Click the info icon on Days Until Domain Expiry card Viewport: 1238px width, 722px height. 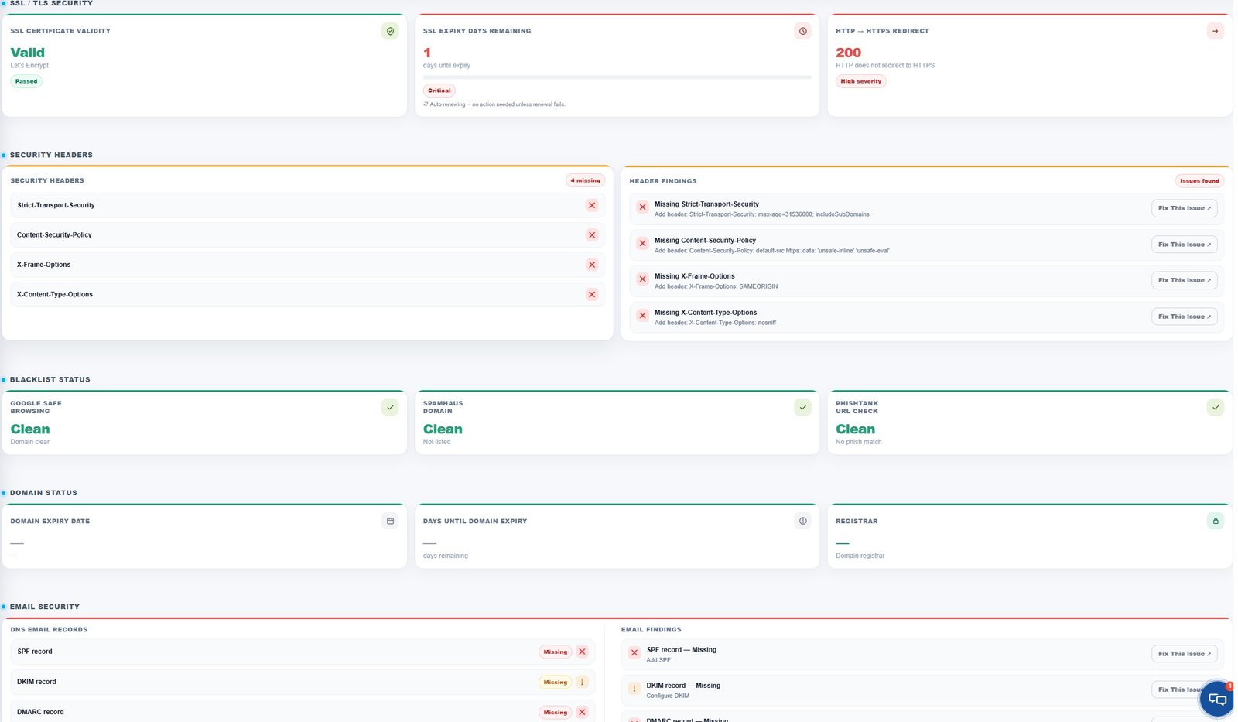point(802,521)
